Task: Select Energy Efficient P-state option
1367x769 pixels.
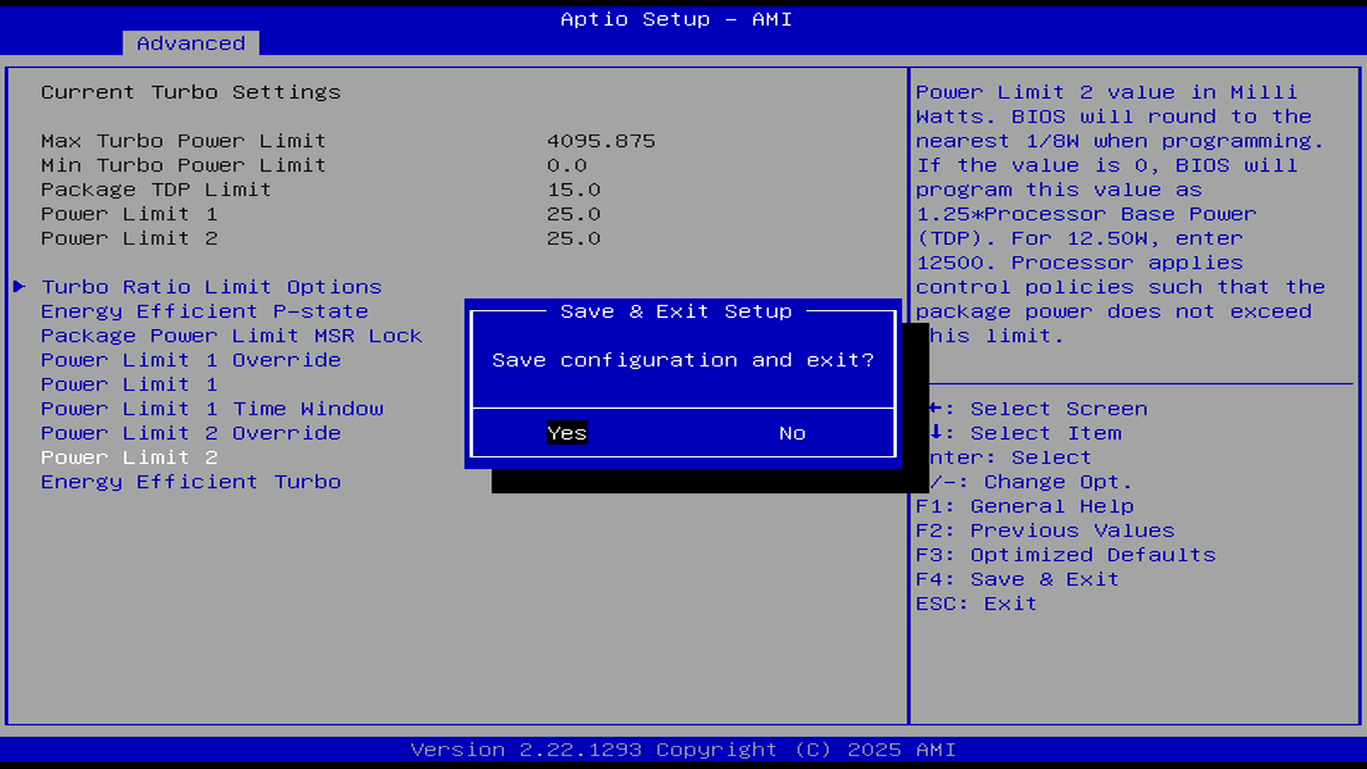Action: tap(204, 312)
